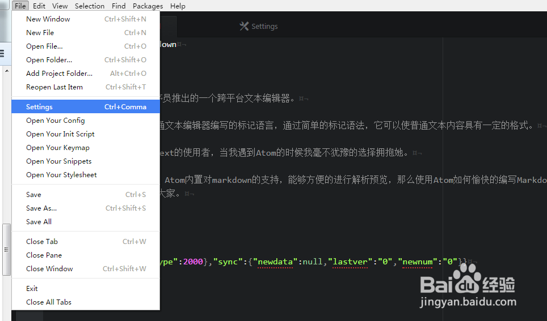
Task: Choose Save in the File menu
Action: coord(86,195)
